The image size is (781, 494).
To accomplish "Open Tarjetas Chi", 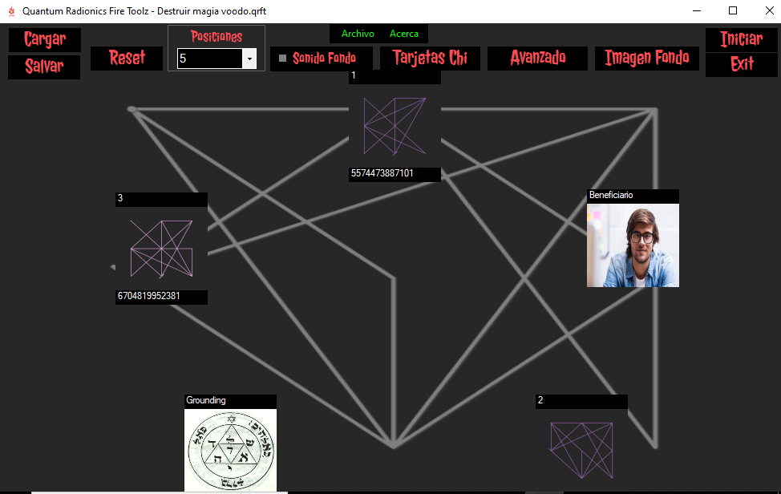I will click(x=430, y=59).
